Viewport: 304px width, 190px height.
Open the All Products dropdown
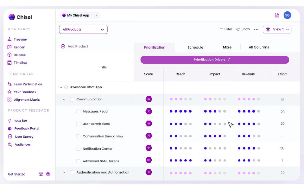click(83, 29)
